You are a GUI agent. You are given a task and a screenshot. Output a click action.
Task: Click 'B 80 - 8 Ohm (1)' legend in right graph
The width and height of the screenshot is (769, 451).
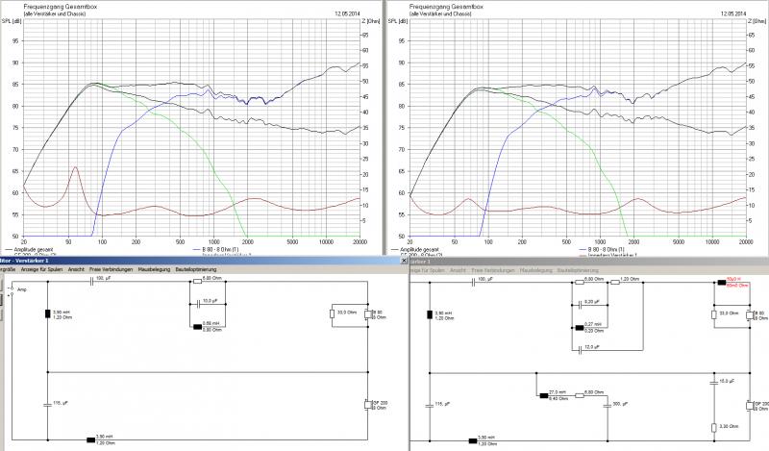click(x=611, y=248)
